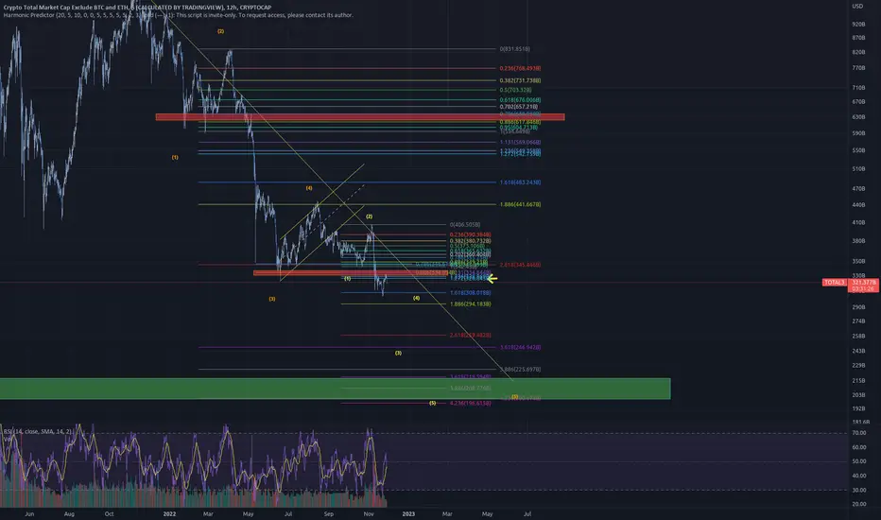Select the orange-red zone near 330B

click(x=352, y=273)
